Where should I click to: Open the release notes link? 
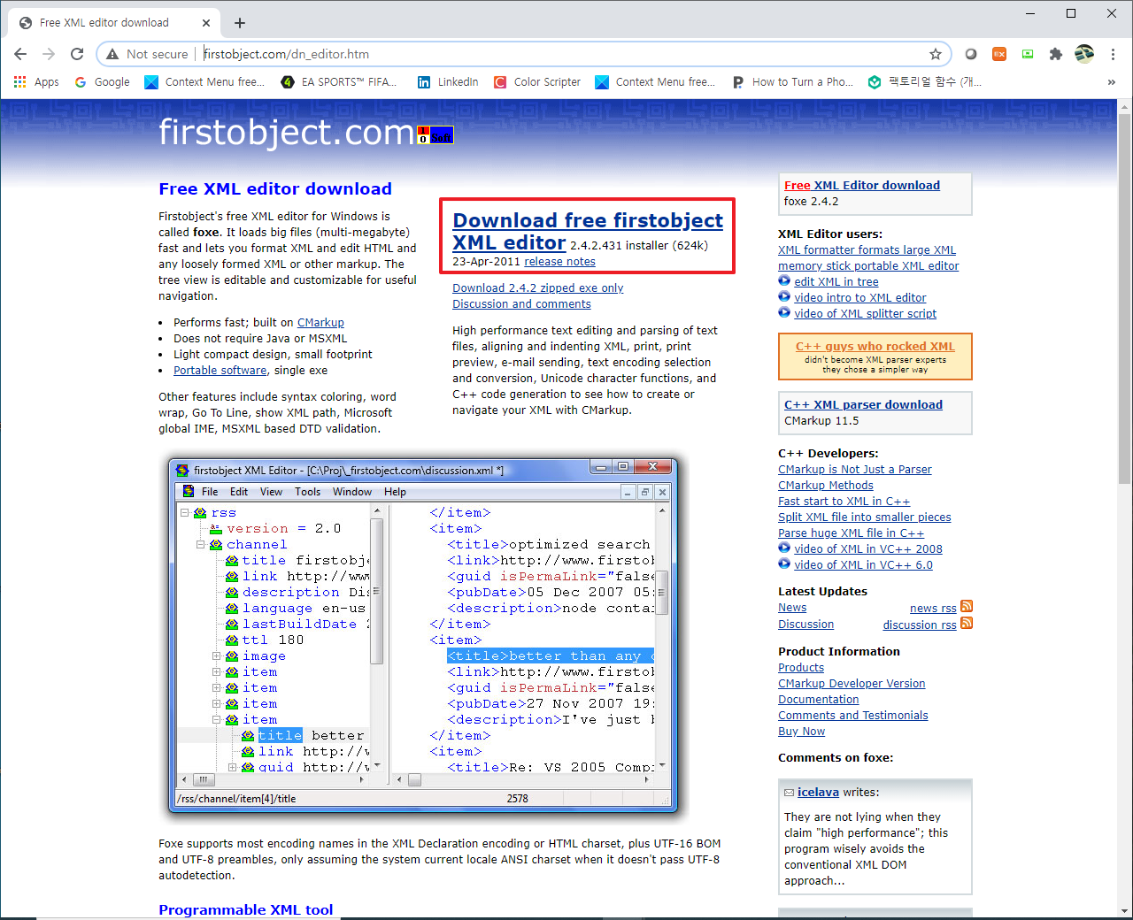click(x=559, y=262)
